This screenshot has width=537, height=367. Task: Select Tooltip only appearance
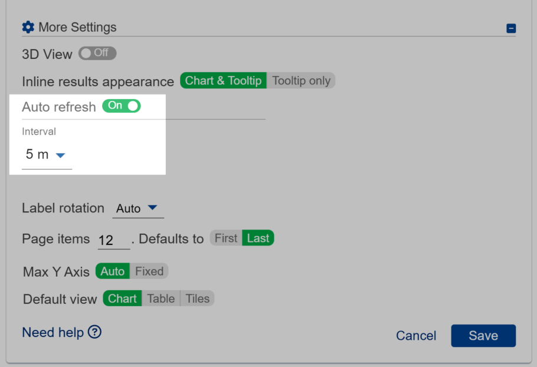pyautogui.click(x=302, y=81)
